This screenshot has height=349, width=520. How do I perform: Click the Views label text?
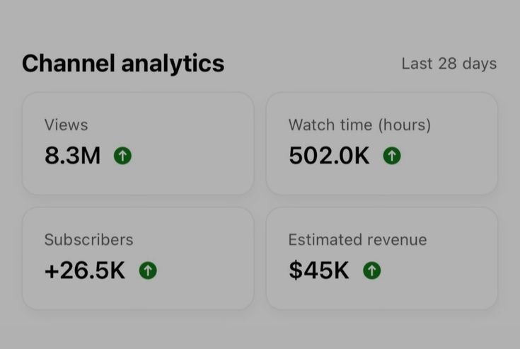67,125
